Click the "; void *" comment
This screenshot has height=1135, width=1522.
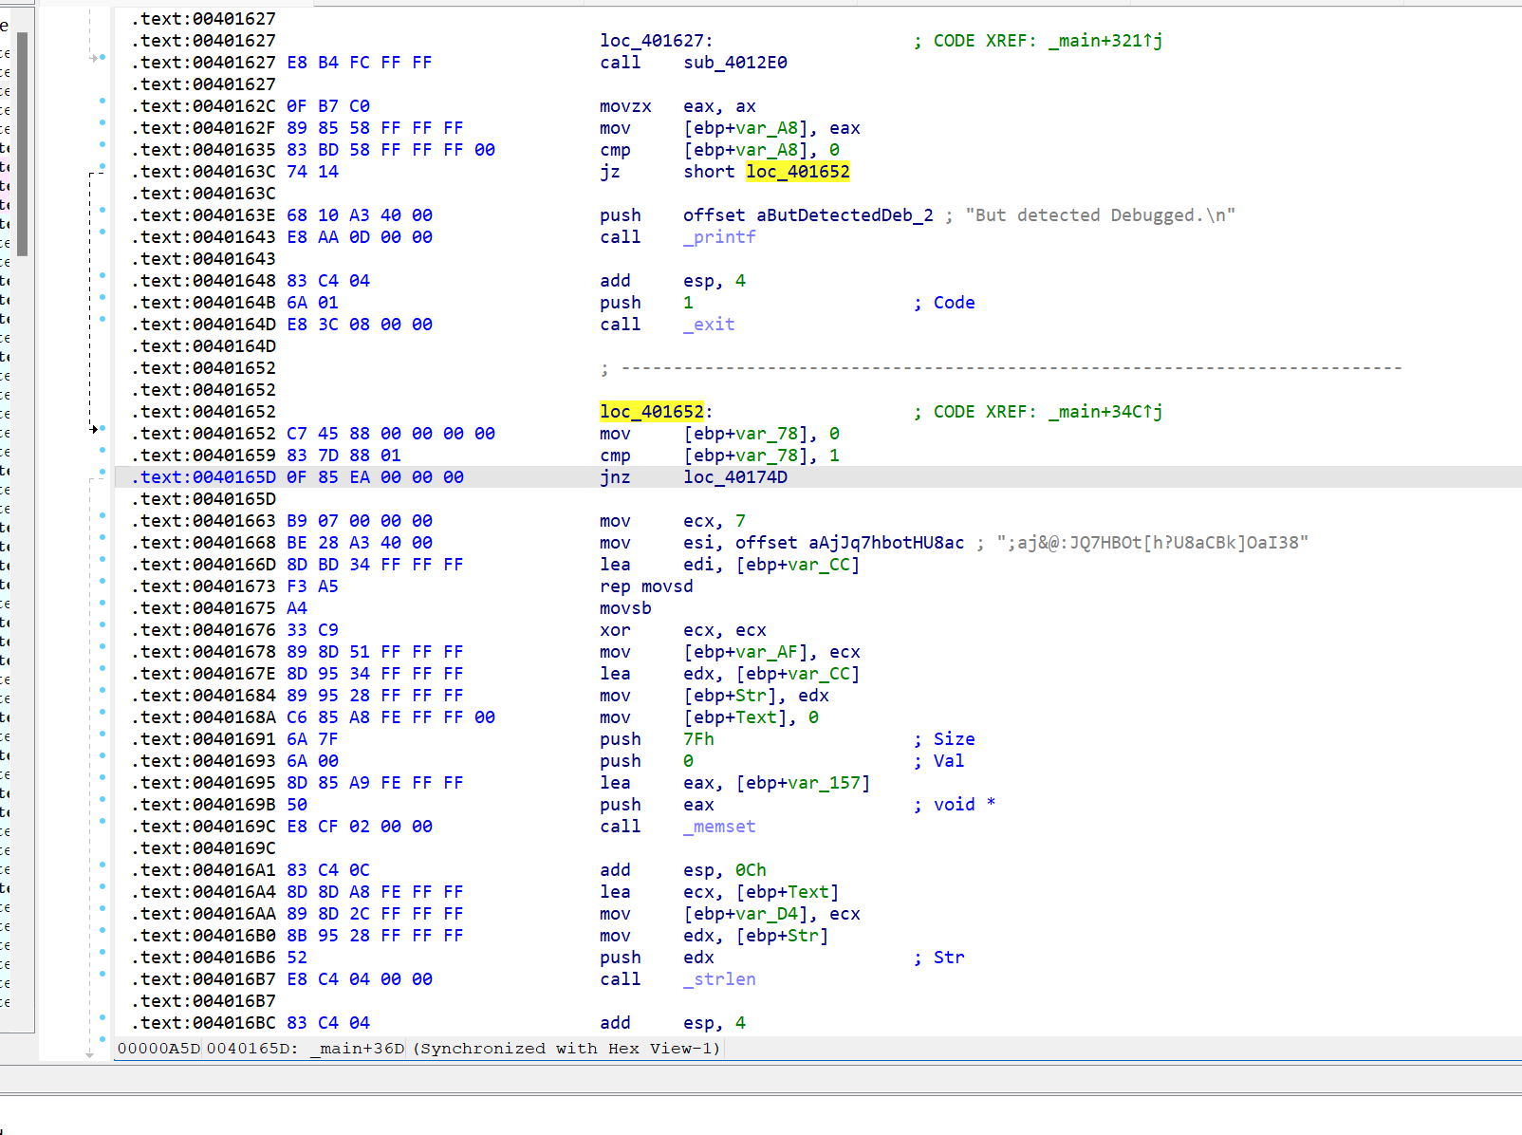pos(955,805)
